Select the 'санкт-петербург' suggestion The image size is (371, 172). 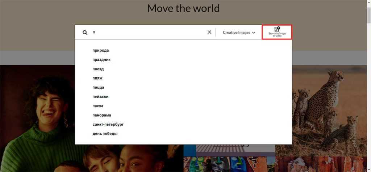point(108,125)
